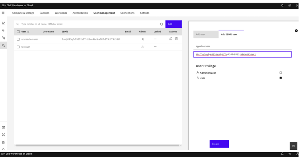Click the horizontal scrollbar under user table
Viewport: 302px width, 157px height.
pyautogui.click(x=98, y=146)
